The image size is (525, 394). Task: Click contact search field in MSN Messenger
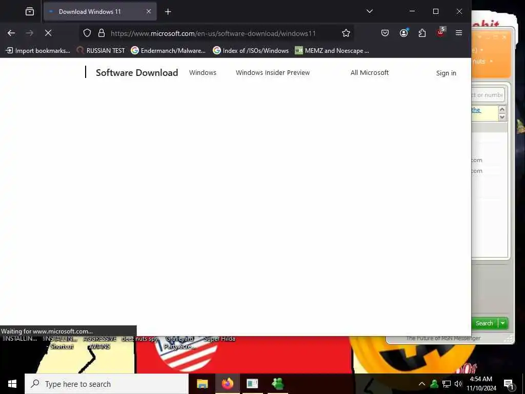click(488, 95)
